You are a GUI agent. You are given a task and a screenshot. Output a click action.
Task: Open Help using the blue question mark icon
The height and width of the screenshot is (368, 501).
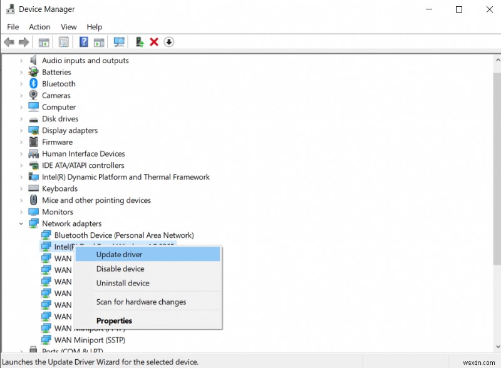point(83,42)
